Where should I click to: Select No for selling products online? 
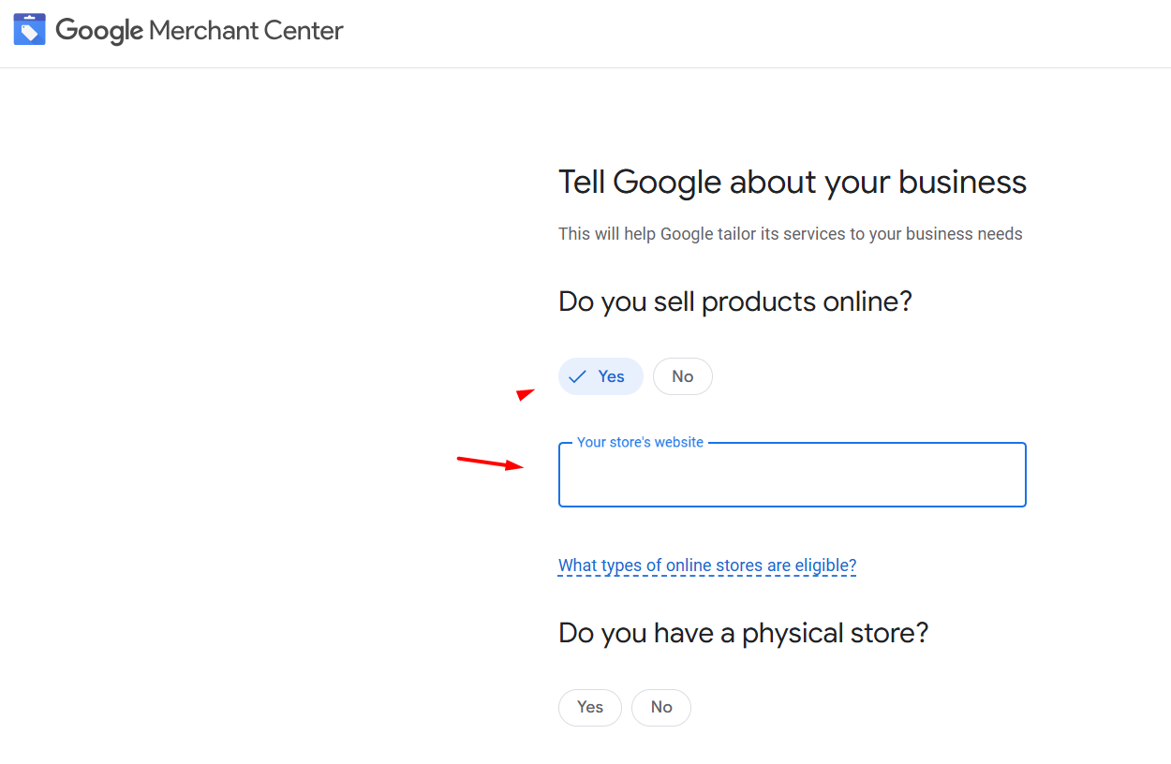point(683,376)
